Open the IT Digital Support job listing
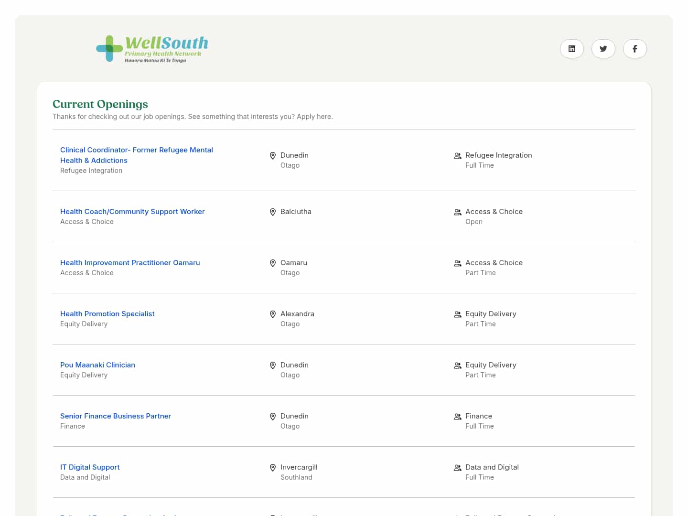This screenshot has width=688, height=516. tap(90, 467)
